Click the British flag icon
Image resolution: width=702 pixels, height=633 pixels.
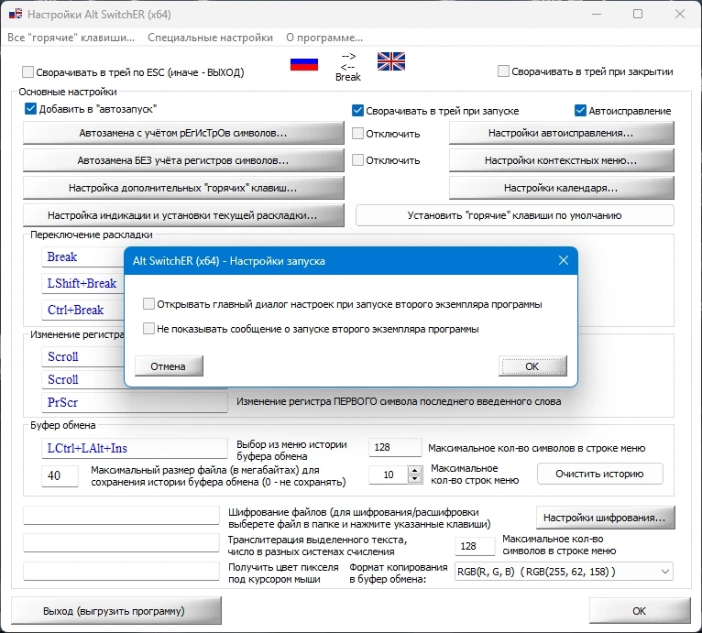(390, 61)
